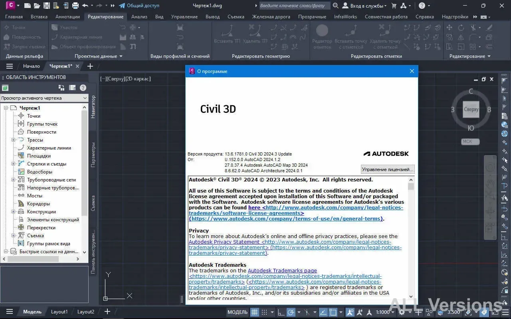The image size is (511, 319).
Task: Open the Autodesk Trademarks page link
Action: point(282,270)
